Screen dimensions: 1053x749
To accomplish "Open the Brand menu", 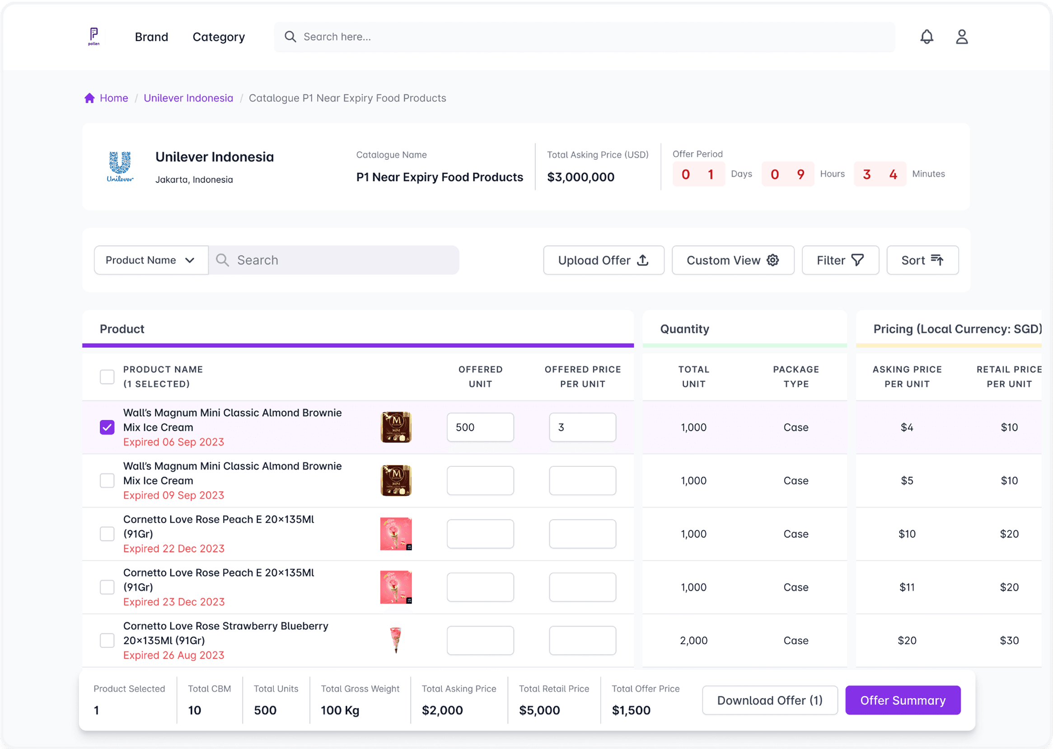I will point(151,37).
